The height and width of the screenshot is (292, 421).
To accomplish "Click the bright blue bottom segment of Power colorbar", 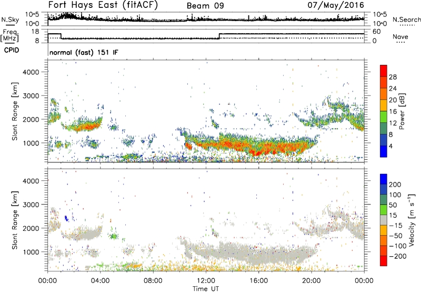I will 384,151.
